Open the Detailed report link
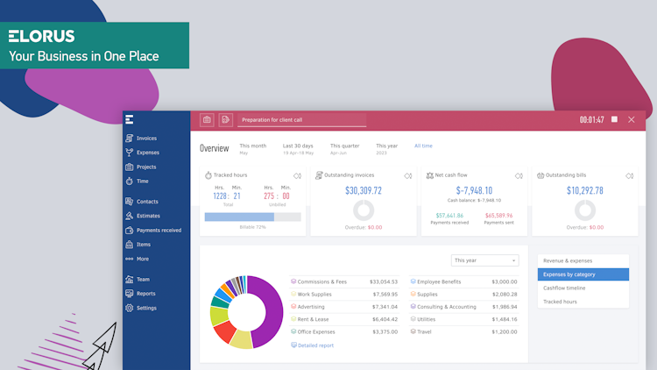 point(315,345)
